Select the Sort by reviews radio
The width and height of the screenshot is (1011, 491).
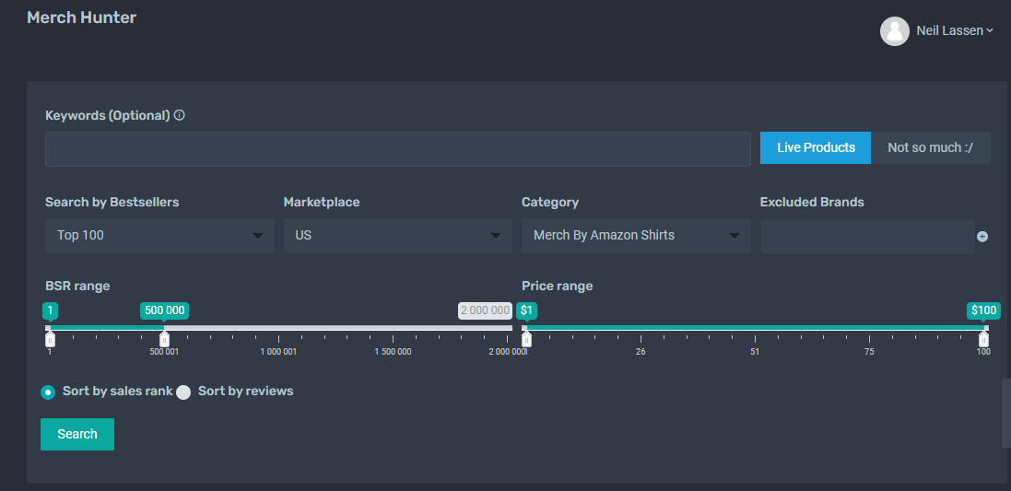[x=183, y=392]
